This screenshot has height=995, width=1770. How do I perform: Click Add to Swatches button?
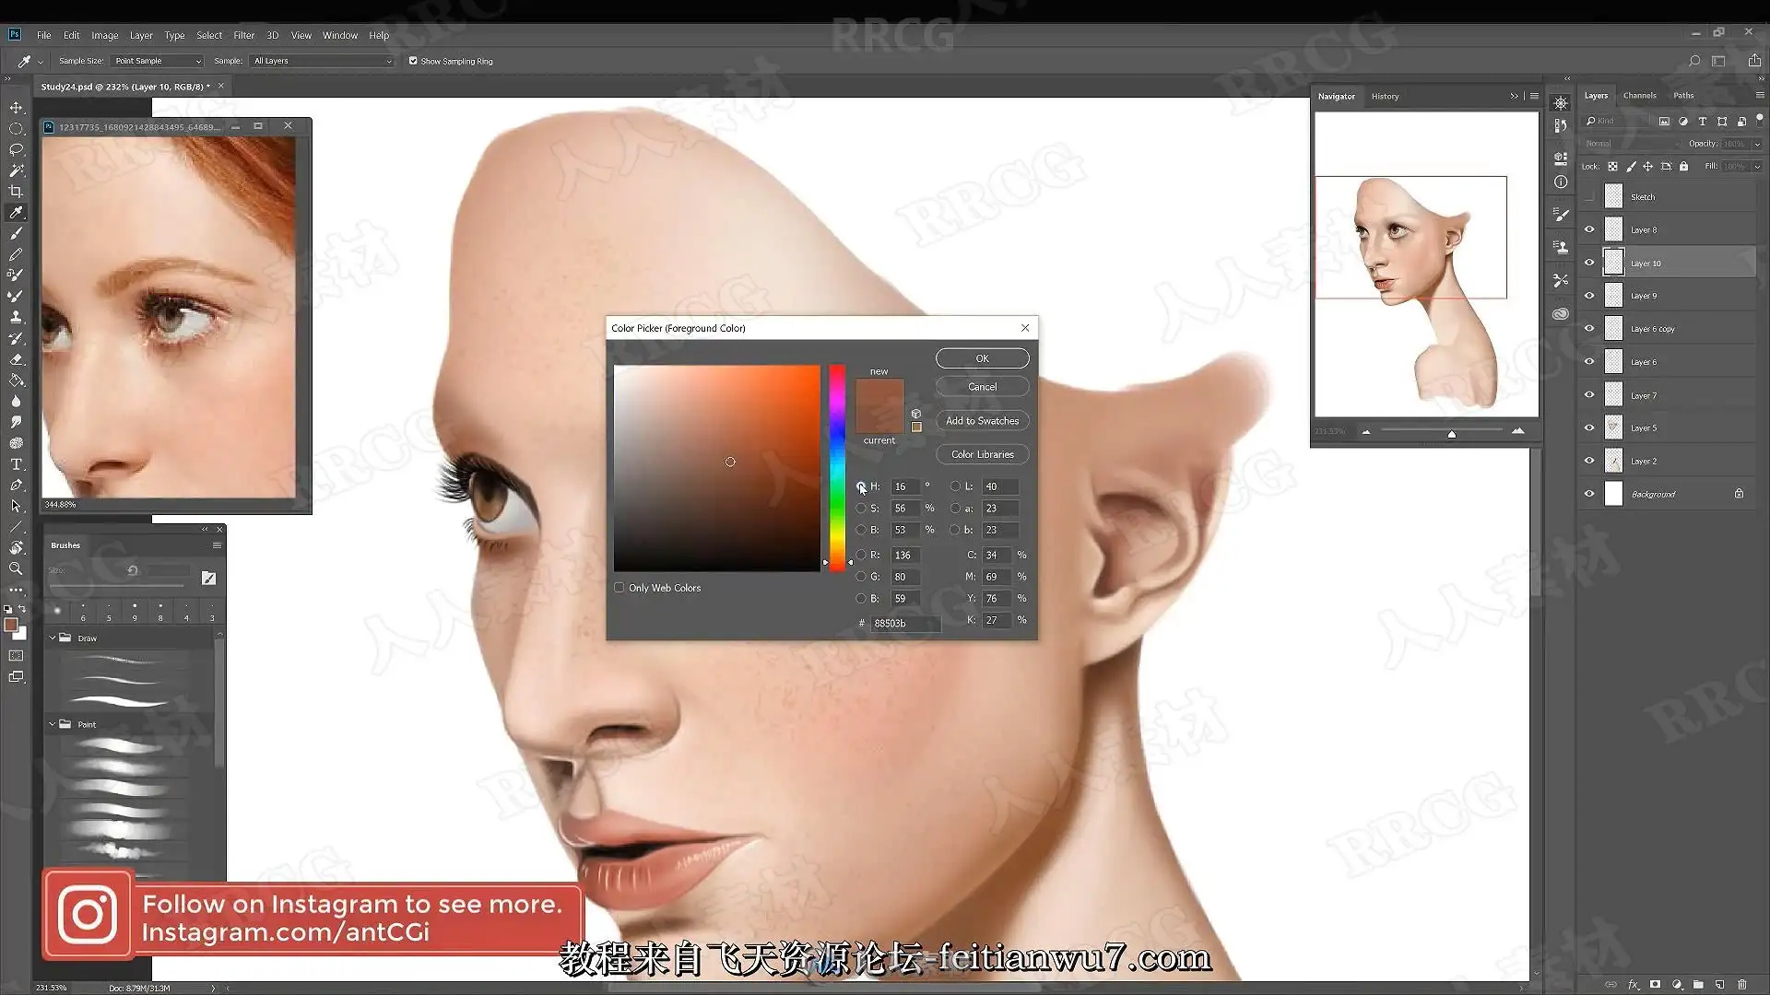click(x=982, y=421)
